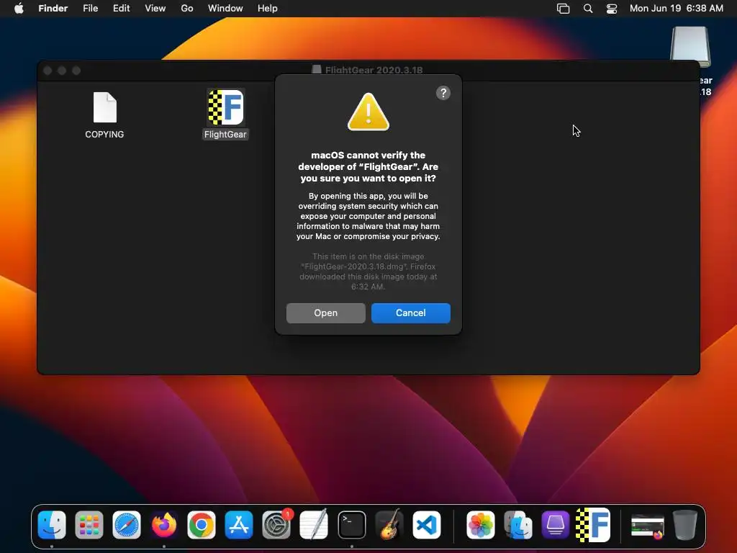Click the FlightGear icon in the Dock

pos(593,525)
